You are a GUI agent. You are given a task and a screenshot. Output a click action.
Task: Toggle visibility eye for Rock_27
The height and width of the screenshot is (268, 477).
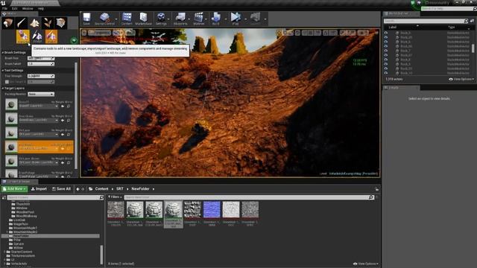tap(386, 55)
